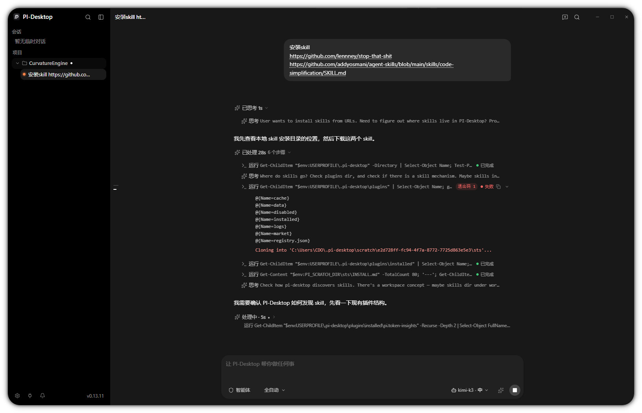The height and width of the screenshot is (413, 642).
Task: Open the 全自动 mode dropdown
Action: [x=274, y=390]
